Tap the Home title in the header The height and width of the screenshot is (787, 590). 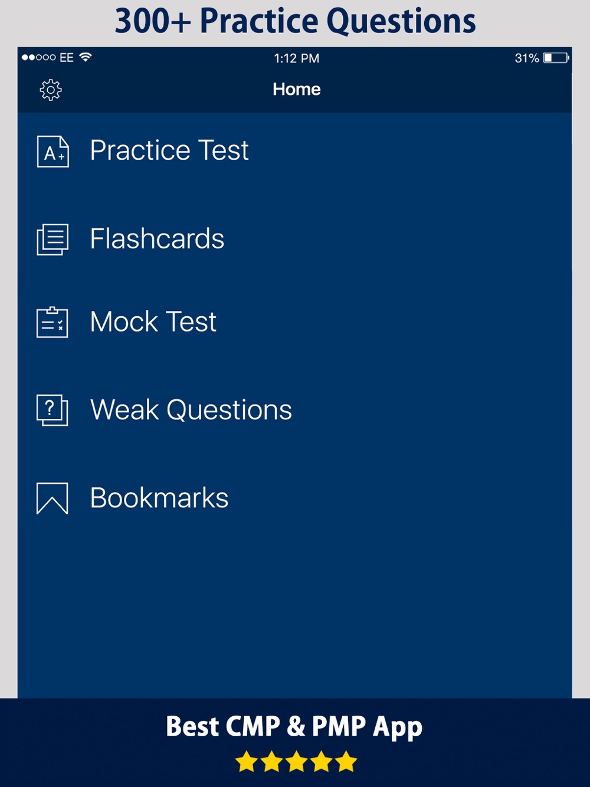tap(297, 90)
